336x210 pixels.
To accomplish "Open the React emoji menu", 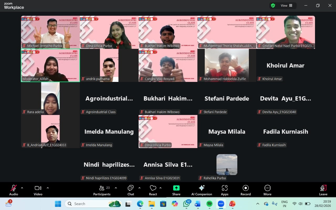I will tap(153, 190).
